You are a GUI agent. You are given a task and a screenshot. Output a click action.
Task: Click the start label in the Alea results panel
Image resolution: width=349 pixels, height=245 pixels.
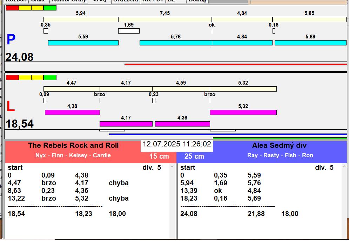click(x=188, y=168)
